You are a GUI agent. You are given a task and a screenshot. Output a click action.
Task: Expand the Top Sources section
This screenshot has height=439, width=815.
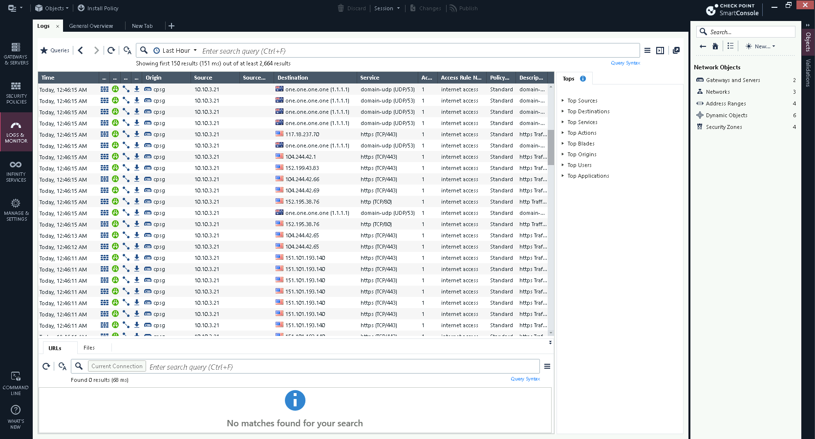tap(582, 101)
